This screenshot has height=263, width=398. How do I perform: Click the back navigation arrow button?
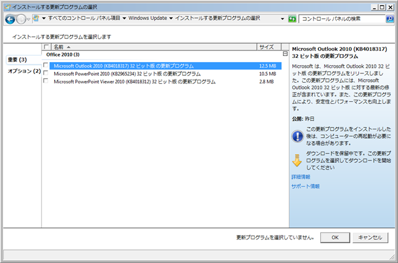[10, 19]
